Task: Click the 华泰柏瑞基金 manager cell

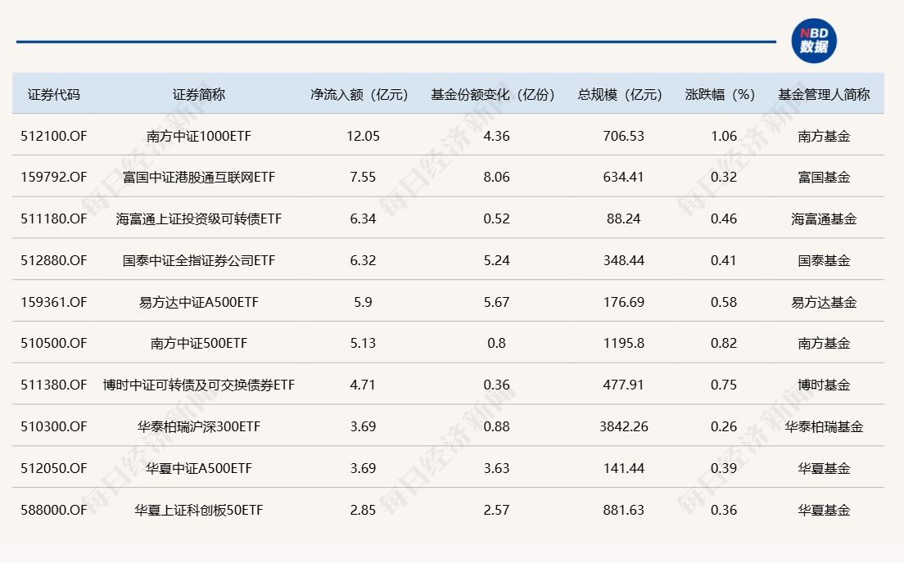Action: (824, 426)
